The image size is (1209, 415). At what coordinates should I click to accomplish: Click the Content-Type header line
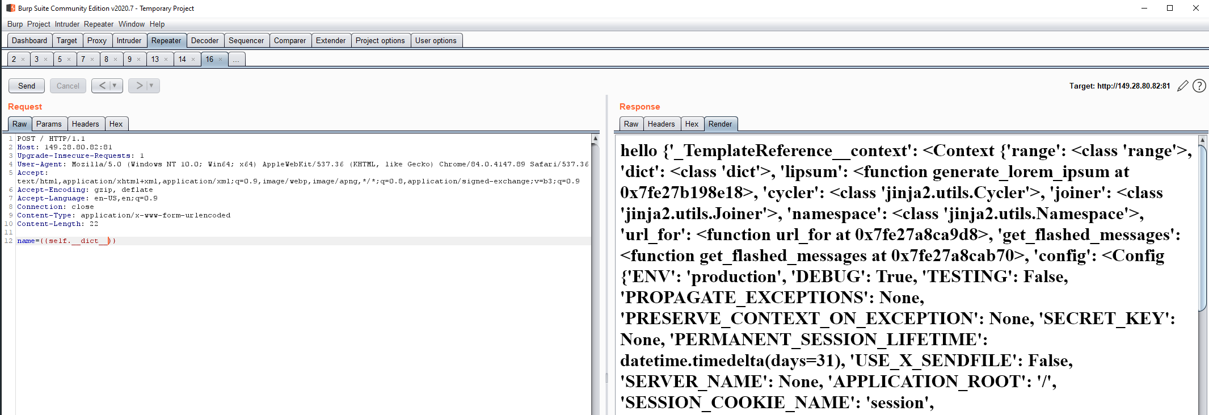click(124, 215)
